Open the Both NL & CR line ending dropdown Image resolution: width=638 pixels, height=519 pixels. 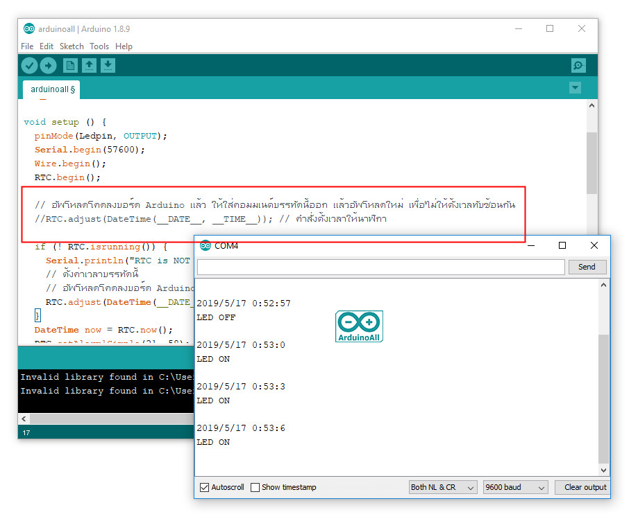442,487
